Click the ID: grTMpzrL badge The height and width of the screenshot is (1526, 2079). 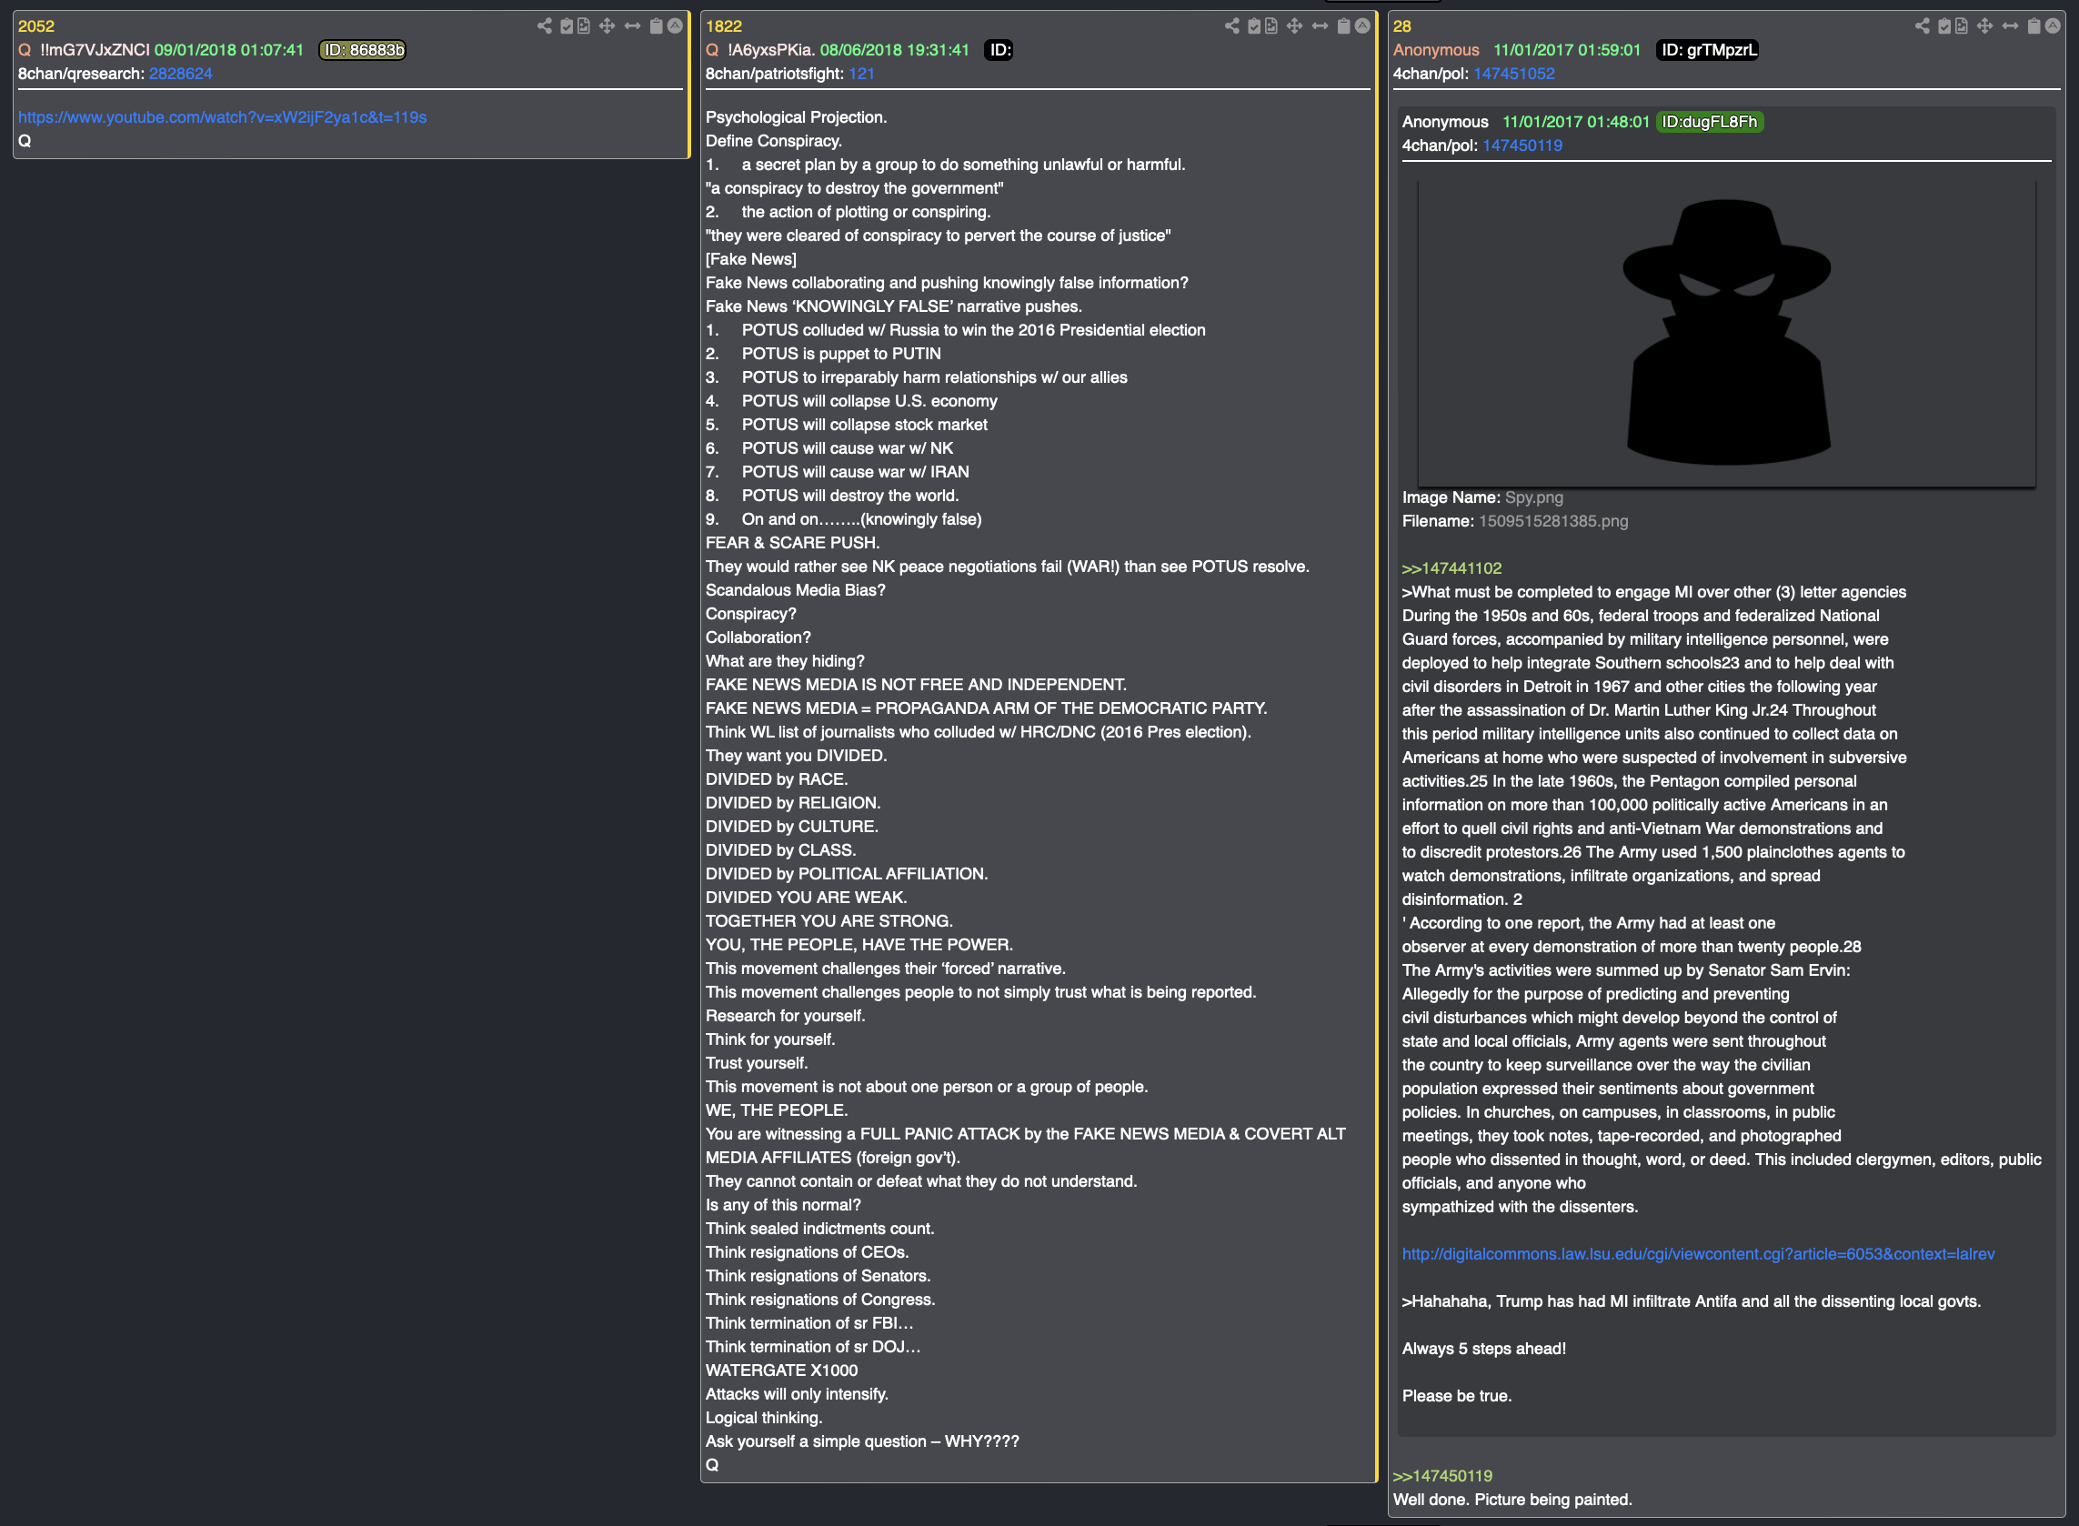tap(1708, 50)
